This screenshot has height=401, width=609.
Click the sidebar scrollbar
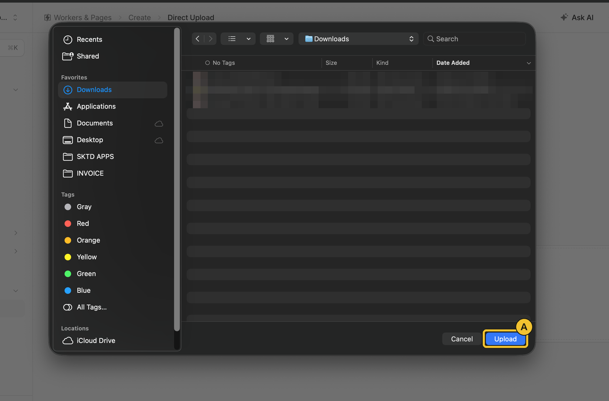point(177,180)
